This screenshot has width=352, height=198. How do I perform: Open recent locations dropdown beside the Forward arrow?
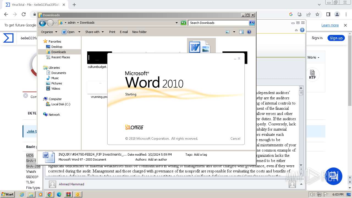[55, 23]
